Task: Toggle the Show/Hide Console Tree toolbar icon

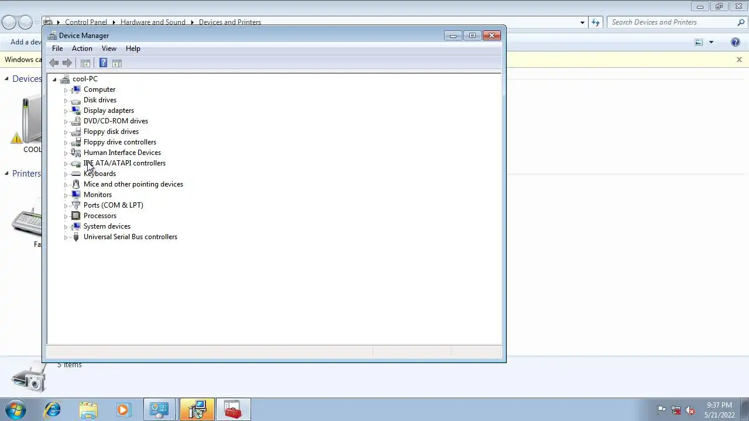Action: [x=85, y=63]
